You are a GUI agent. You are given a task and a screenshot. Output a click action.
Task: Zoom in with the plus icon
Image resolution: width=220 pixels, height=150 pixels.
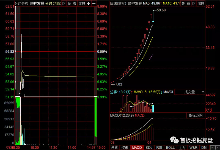(x=89, y=3)
